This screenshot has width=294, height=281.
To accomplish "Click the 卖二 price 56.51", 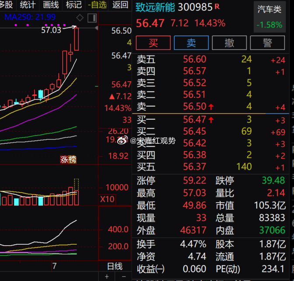I will (x=194, y=94).
